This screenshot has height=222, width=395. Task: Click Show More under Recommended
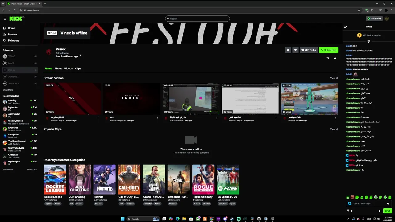click(x=8, y=169)
